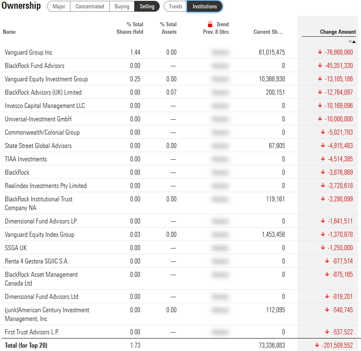This screenshot has height=351, width=361.
Task: Switch view to Institutions
Action: [x=205, y=6]
